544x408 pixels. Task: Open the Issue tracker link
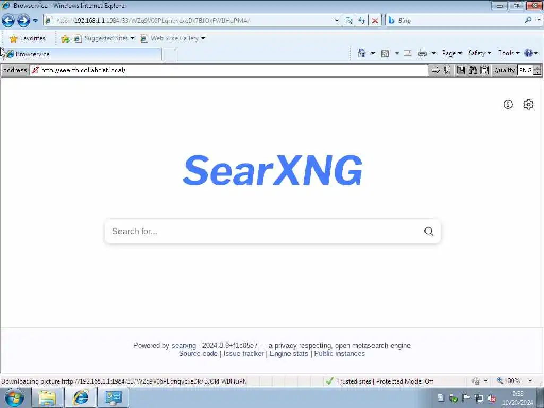tap(243, 353)
